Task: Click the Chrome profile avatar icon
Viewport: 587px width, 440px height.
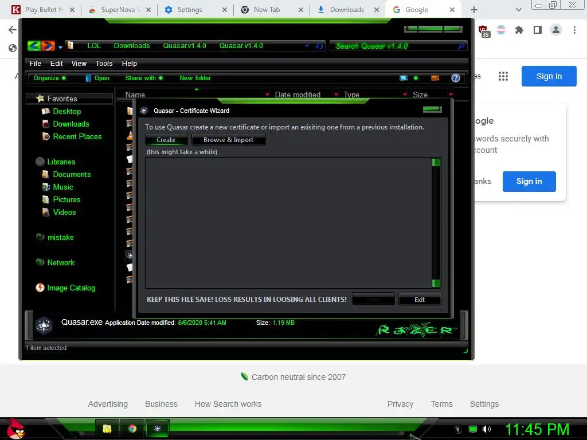Action: coord(556,30)
